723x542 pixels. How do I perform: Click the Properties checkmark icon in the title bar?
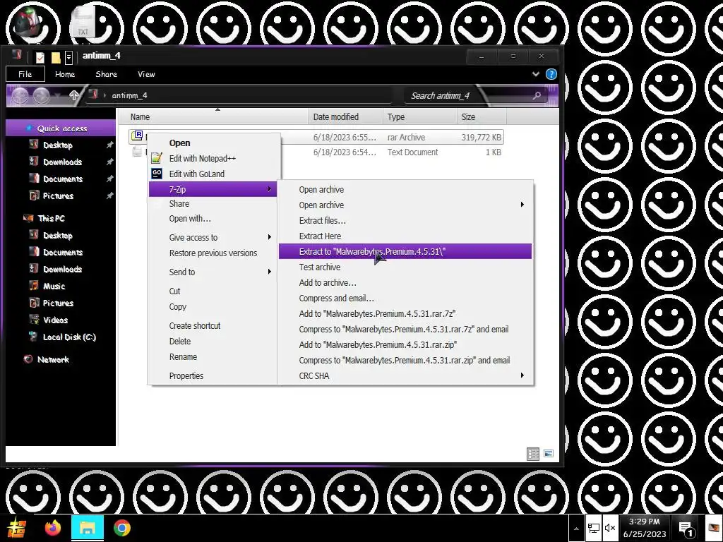[40, 57]
